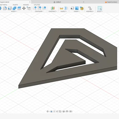Select the Offset Face tool icon

tap(19, 8)
